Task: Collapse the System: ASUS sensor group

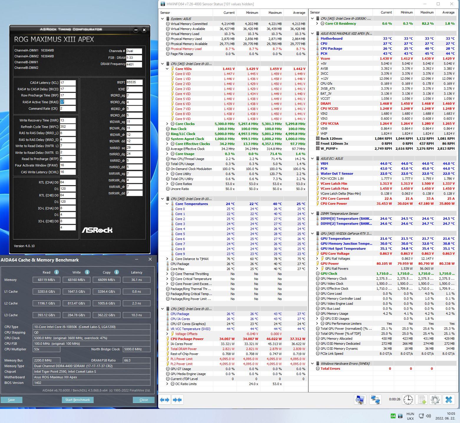Action: 162,19
